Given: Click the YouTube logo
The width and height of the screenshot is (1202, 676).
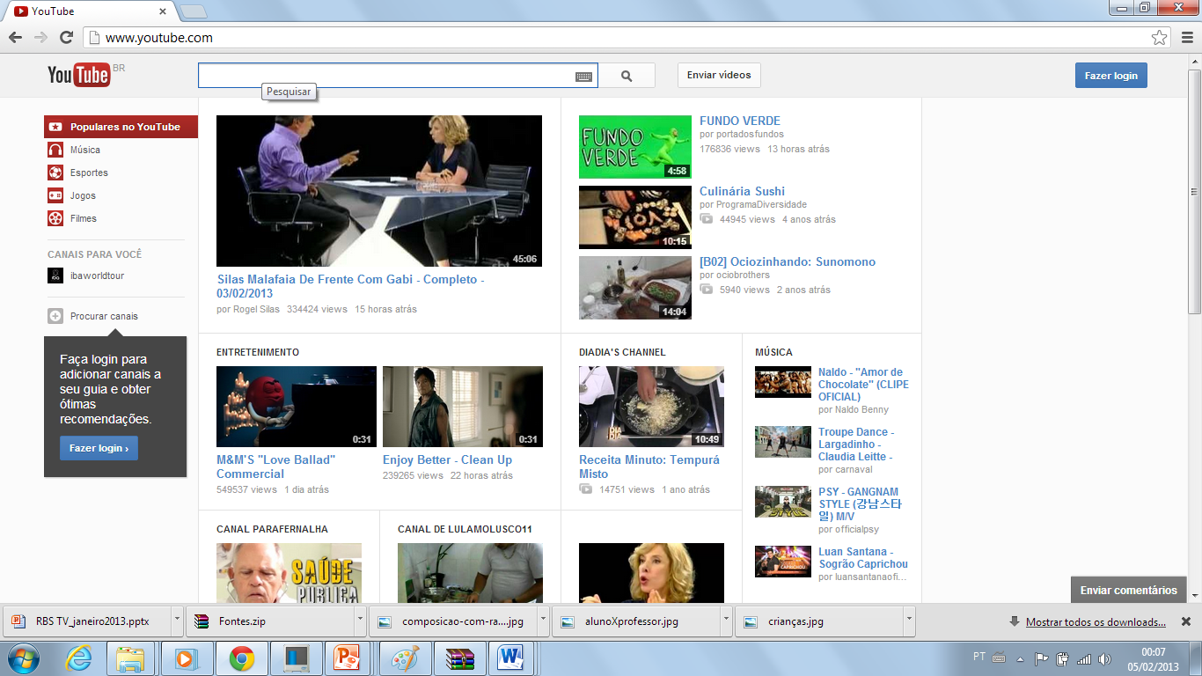Looking at the screenshot, I should point(79,76).
